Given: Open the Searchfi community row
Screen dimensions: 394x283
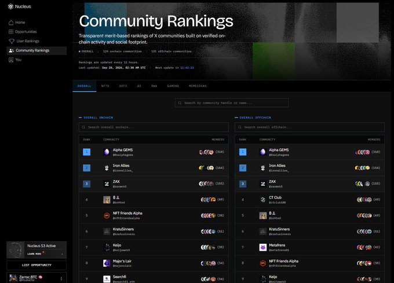Looking at the screenshot, I should pyautogui.click(x=154, y=277).
